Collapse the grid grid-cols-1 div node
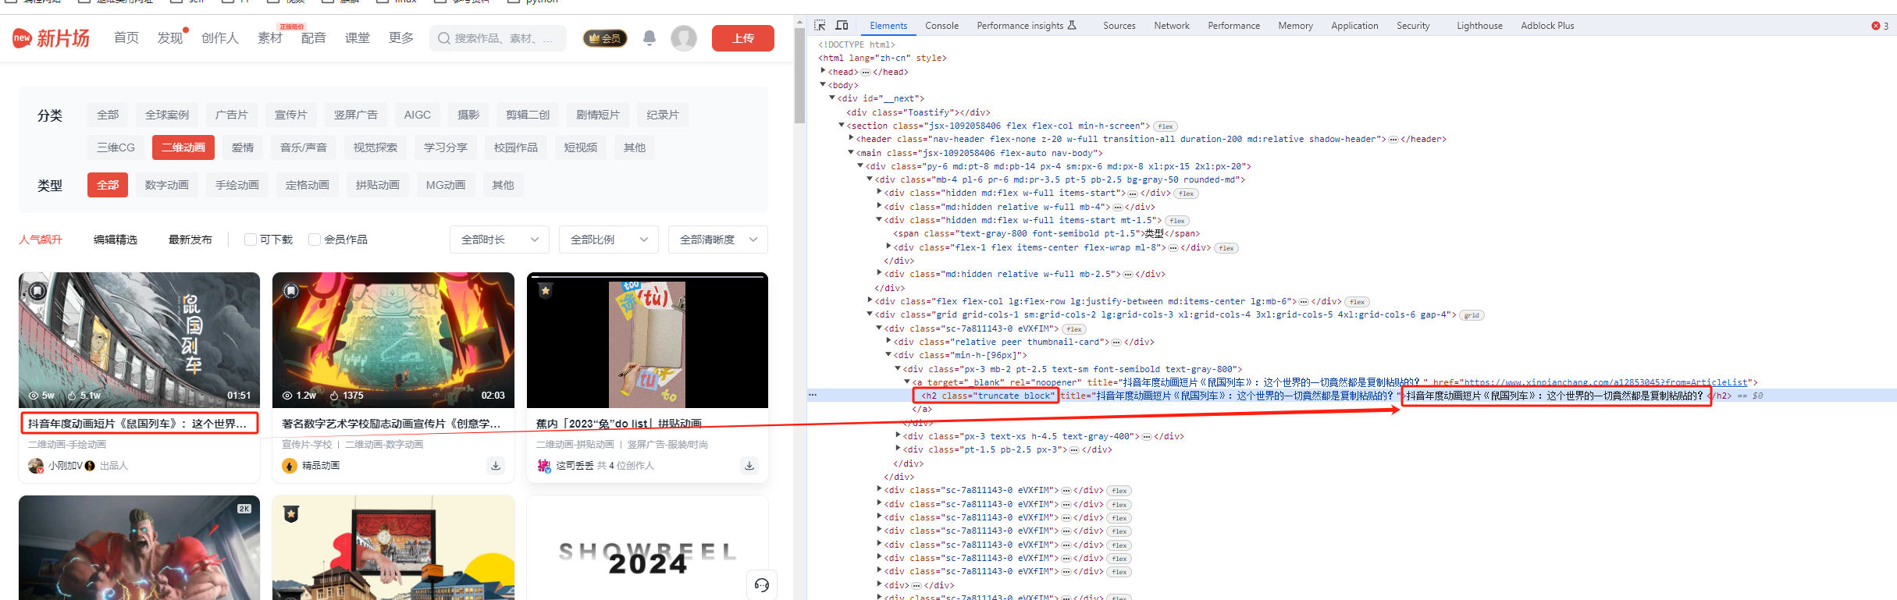Screen dimensions: 1897x600 pyautogui.click(x=870, y=314)
